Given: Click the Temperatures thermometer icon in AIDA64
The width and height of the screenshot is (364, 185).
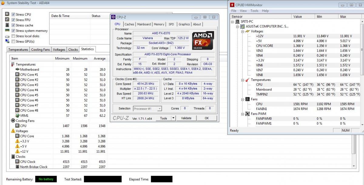Looking at the screenshot, I should [x=13, y=64].
